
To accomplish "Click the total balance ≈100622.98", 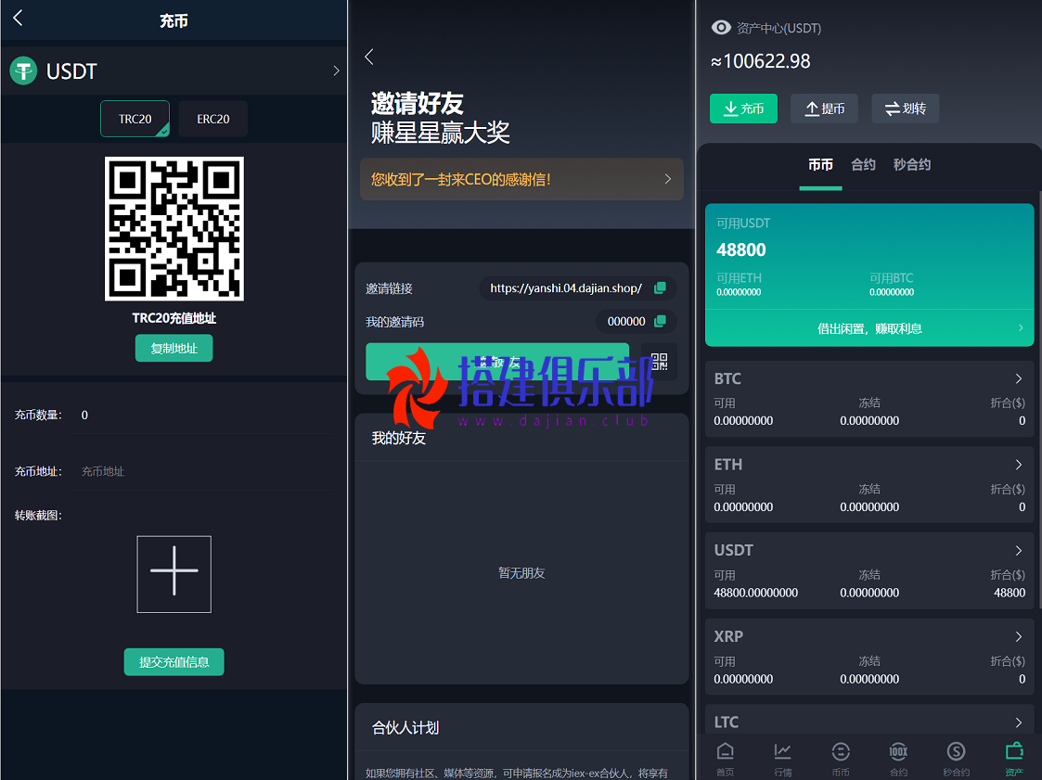I will tap(760, 61).
